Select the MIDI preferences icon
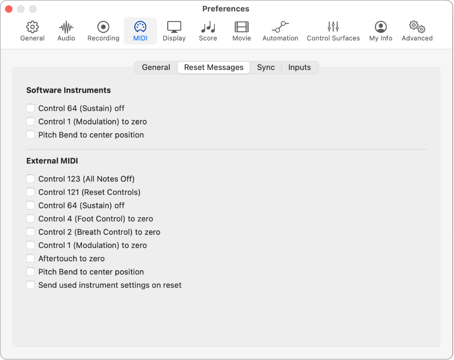The width and height of the screenshot is (454, 360). [x=140, y=30]
